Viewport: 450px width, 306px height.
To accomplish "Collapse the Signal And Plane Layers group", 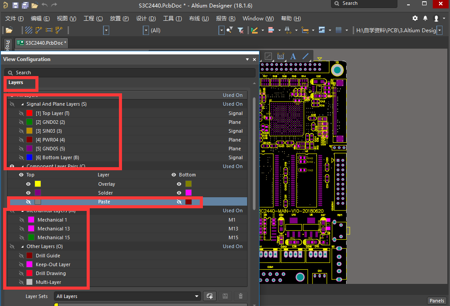I will tap(23, 104).
